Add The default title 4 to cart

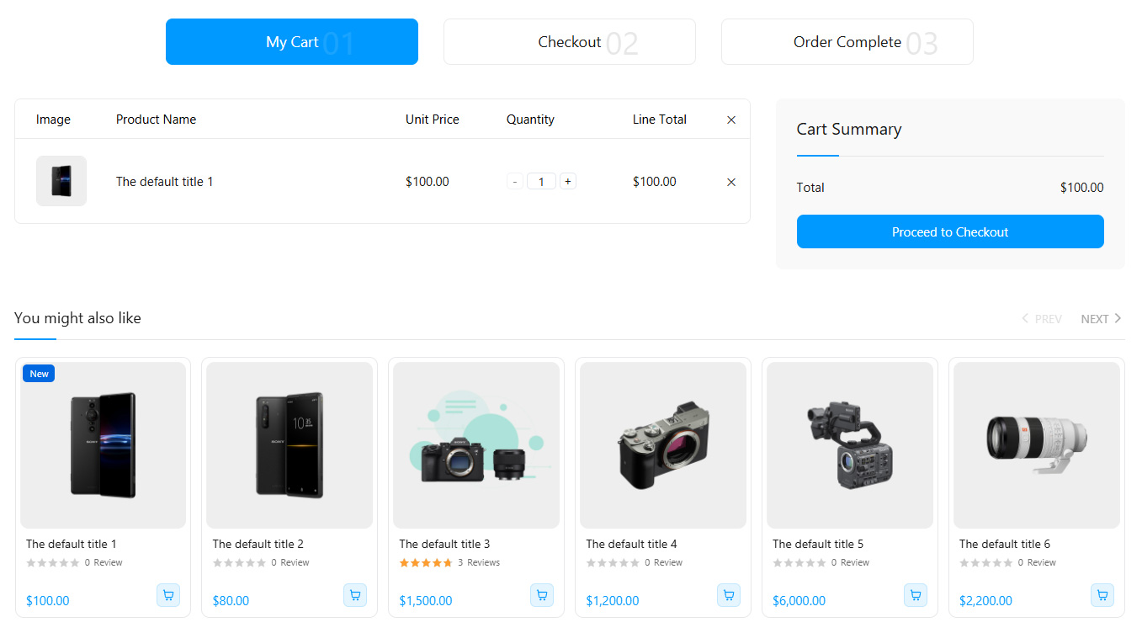tap(729, 595)
